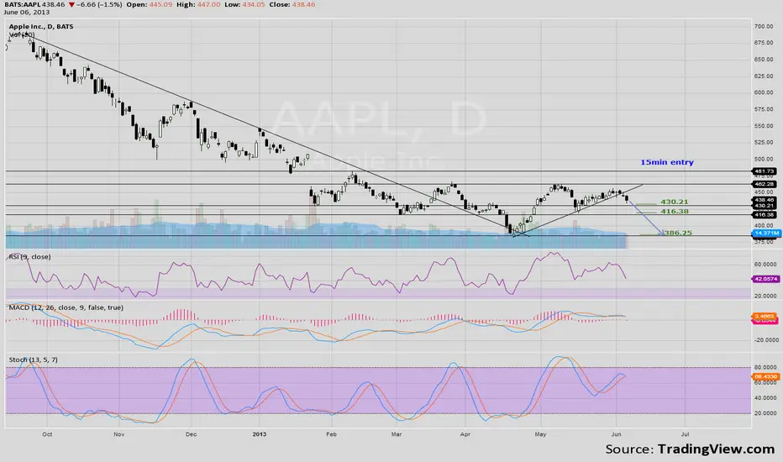Click the 650.00 price axis label
Image resolution: width=783 pixels, height=462 pixels.
click(764, 60)
